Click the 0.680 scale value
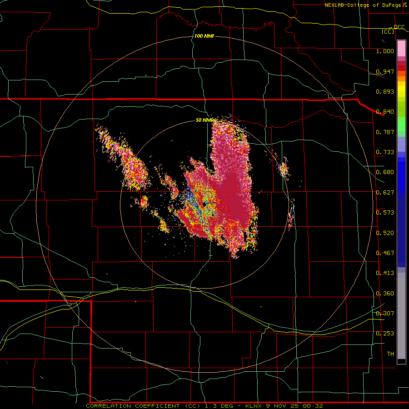Image resolution: width=409 pixels, height=409 pixels. [385, 172]
